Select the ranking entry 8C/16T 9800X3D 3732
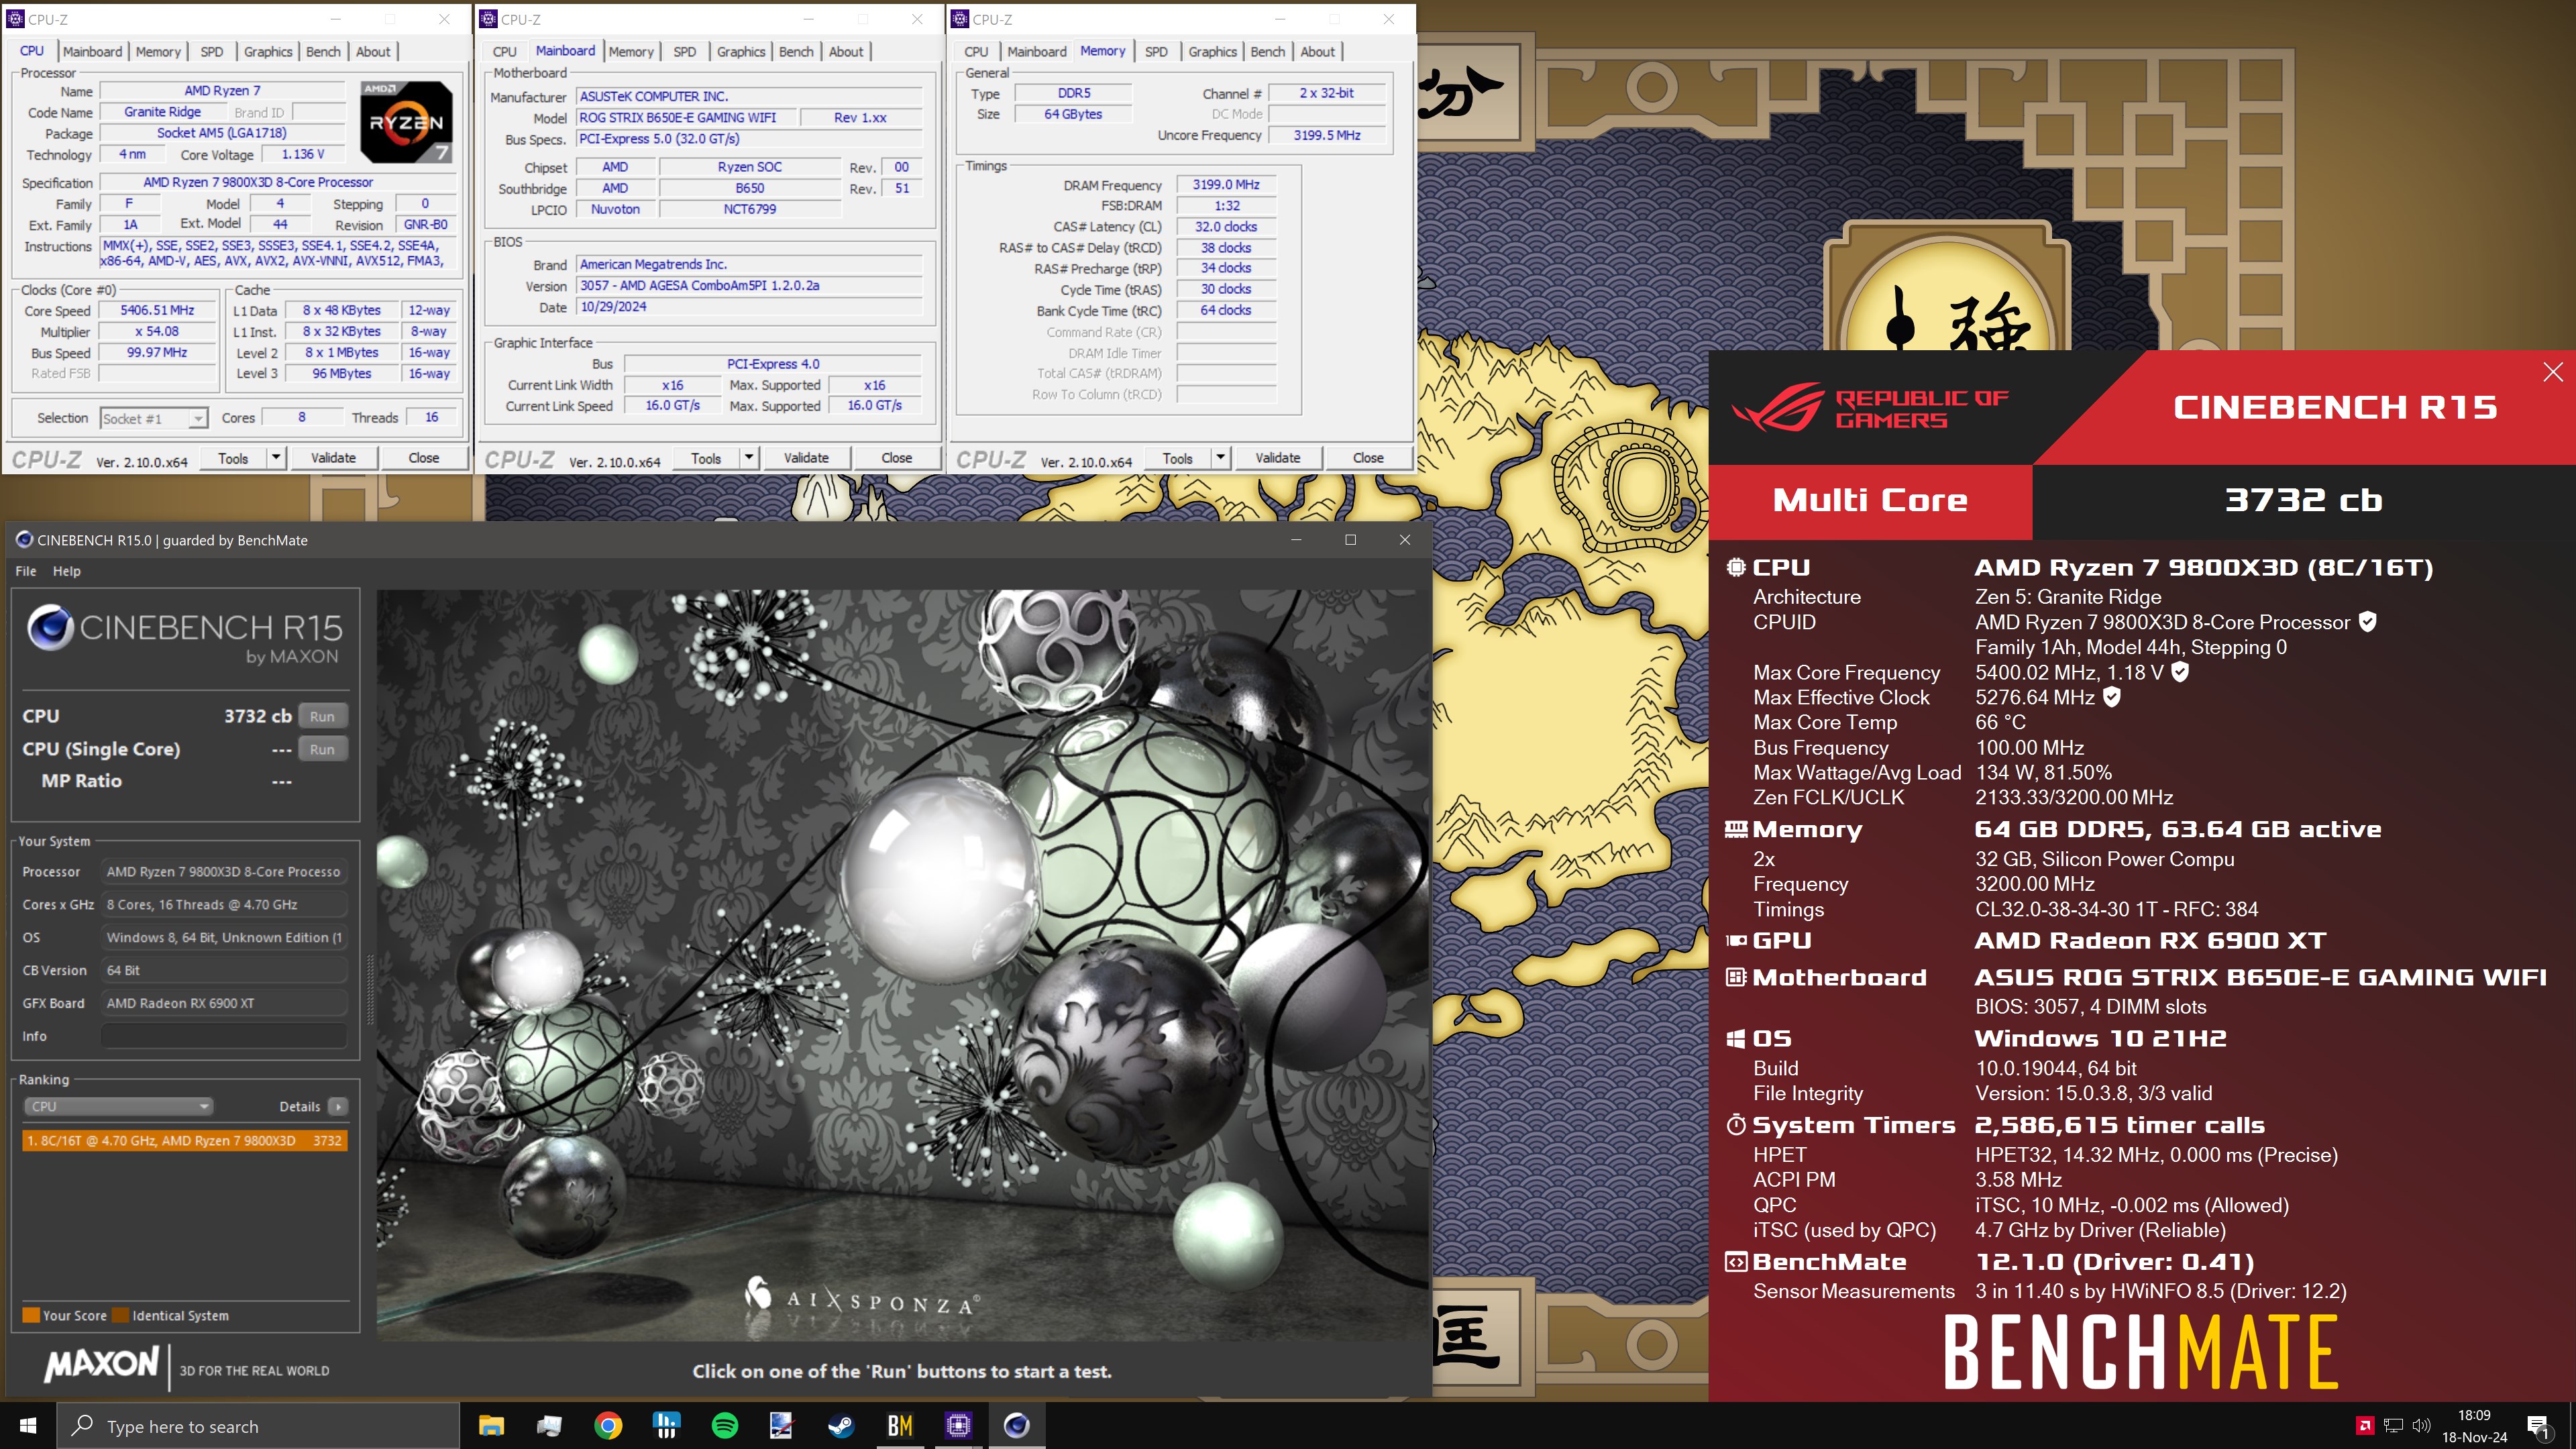 185,1140
